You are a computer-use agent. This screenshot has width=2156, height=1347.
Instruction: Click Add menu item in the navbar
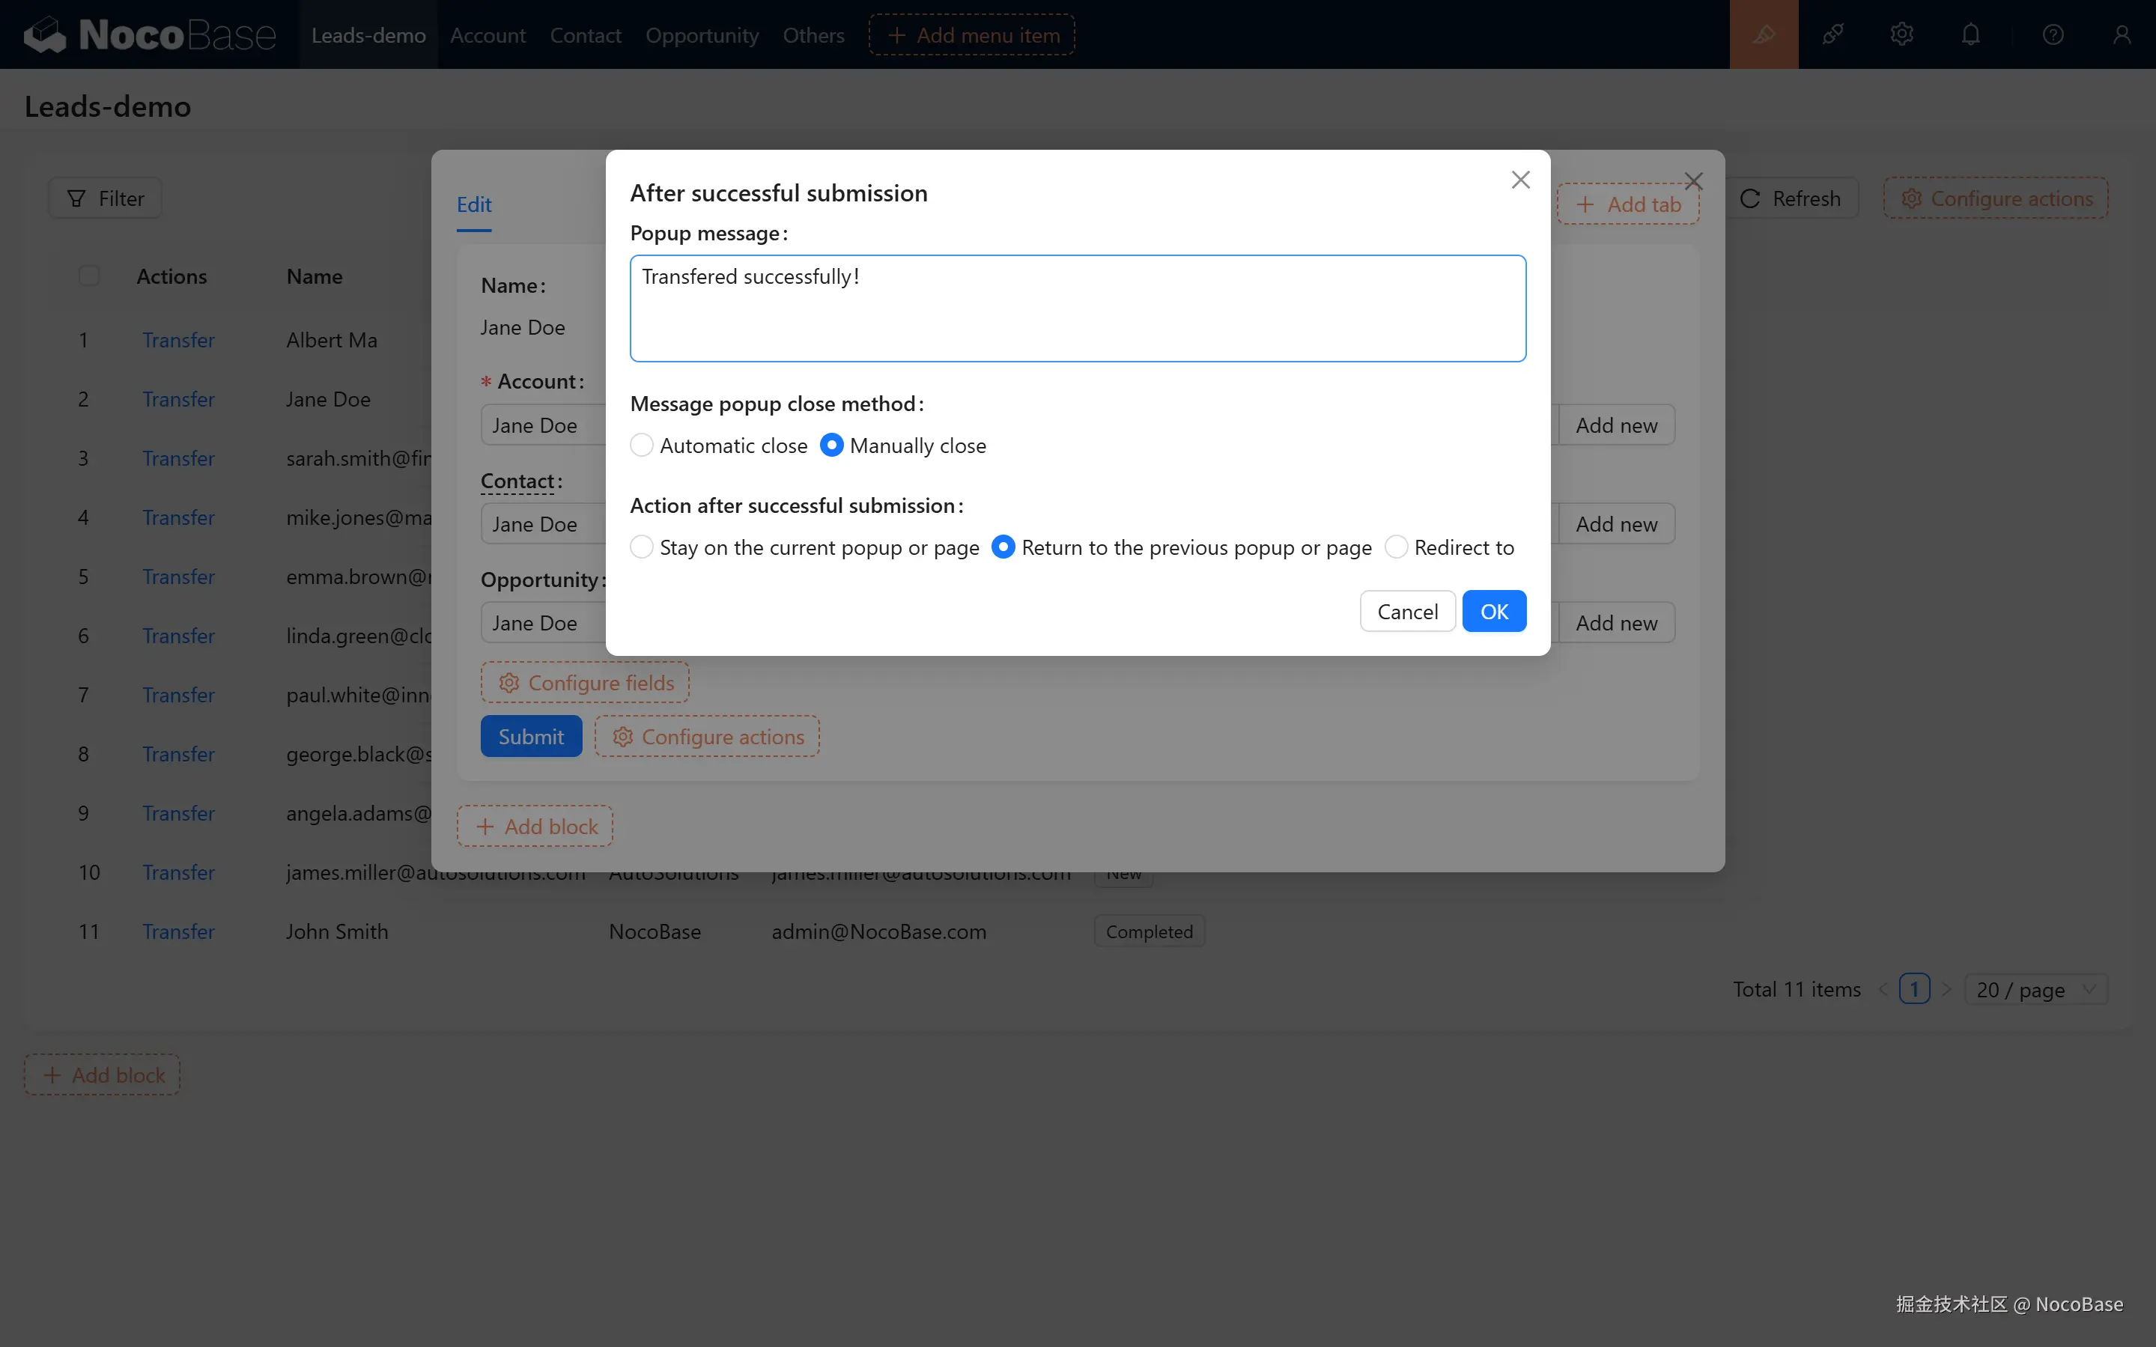pos(972,34)
